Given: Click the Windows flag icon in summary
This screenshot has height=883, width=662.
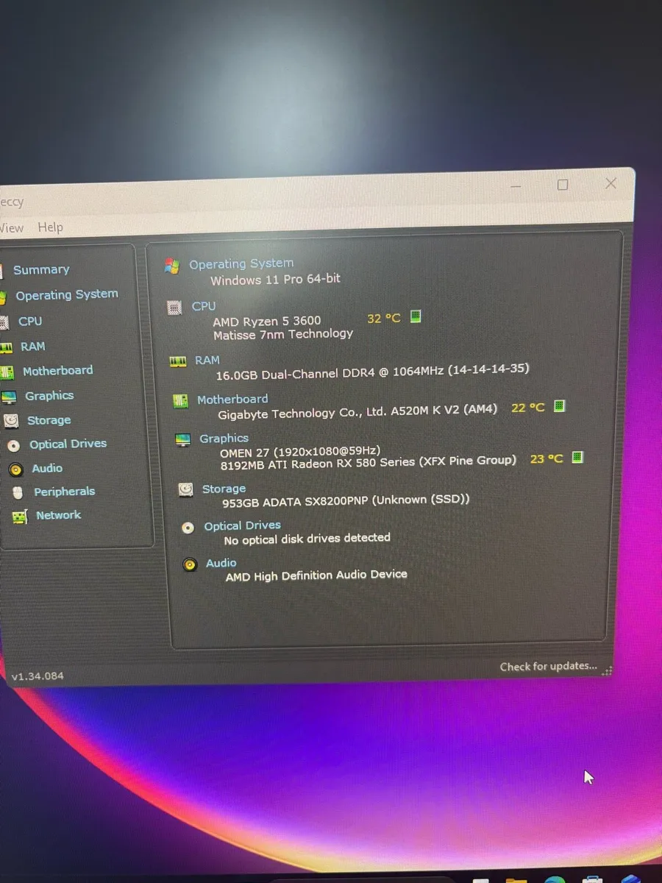Looking at the screenshot, I should 173,266.
